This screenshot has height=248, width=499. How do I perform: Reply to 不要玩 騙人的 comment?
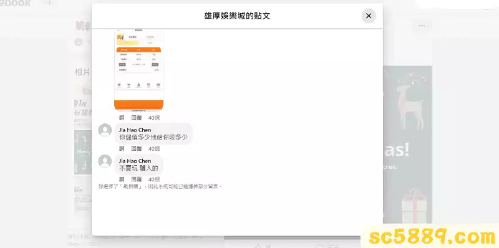point(137,179)
